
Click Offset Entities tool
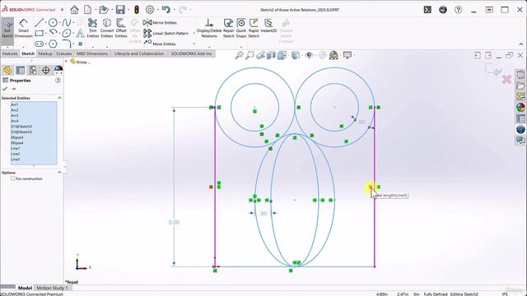coord(121,28)
